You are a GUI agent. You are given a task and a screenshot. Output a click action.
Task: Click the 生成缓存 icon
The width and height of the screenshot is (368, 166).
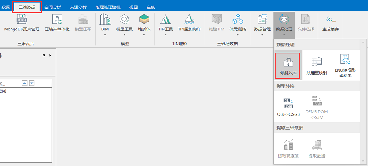331,23
